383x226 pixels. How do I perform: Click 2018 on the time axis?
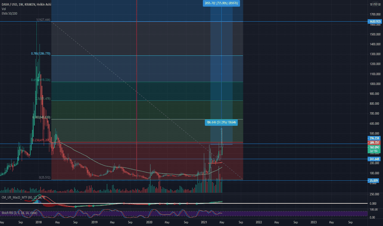[38, 222]
